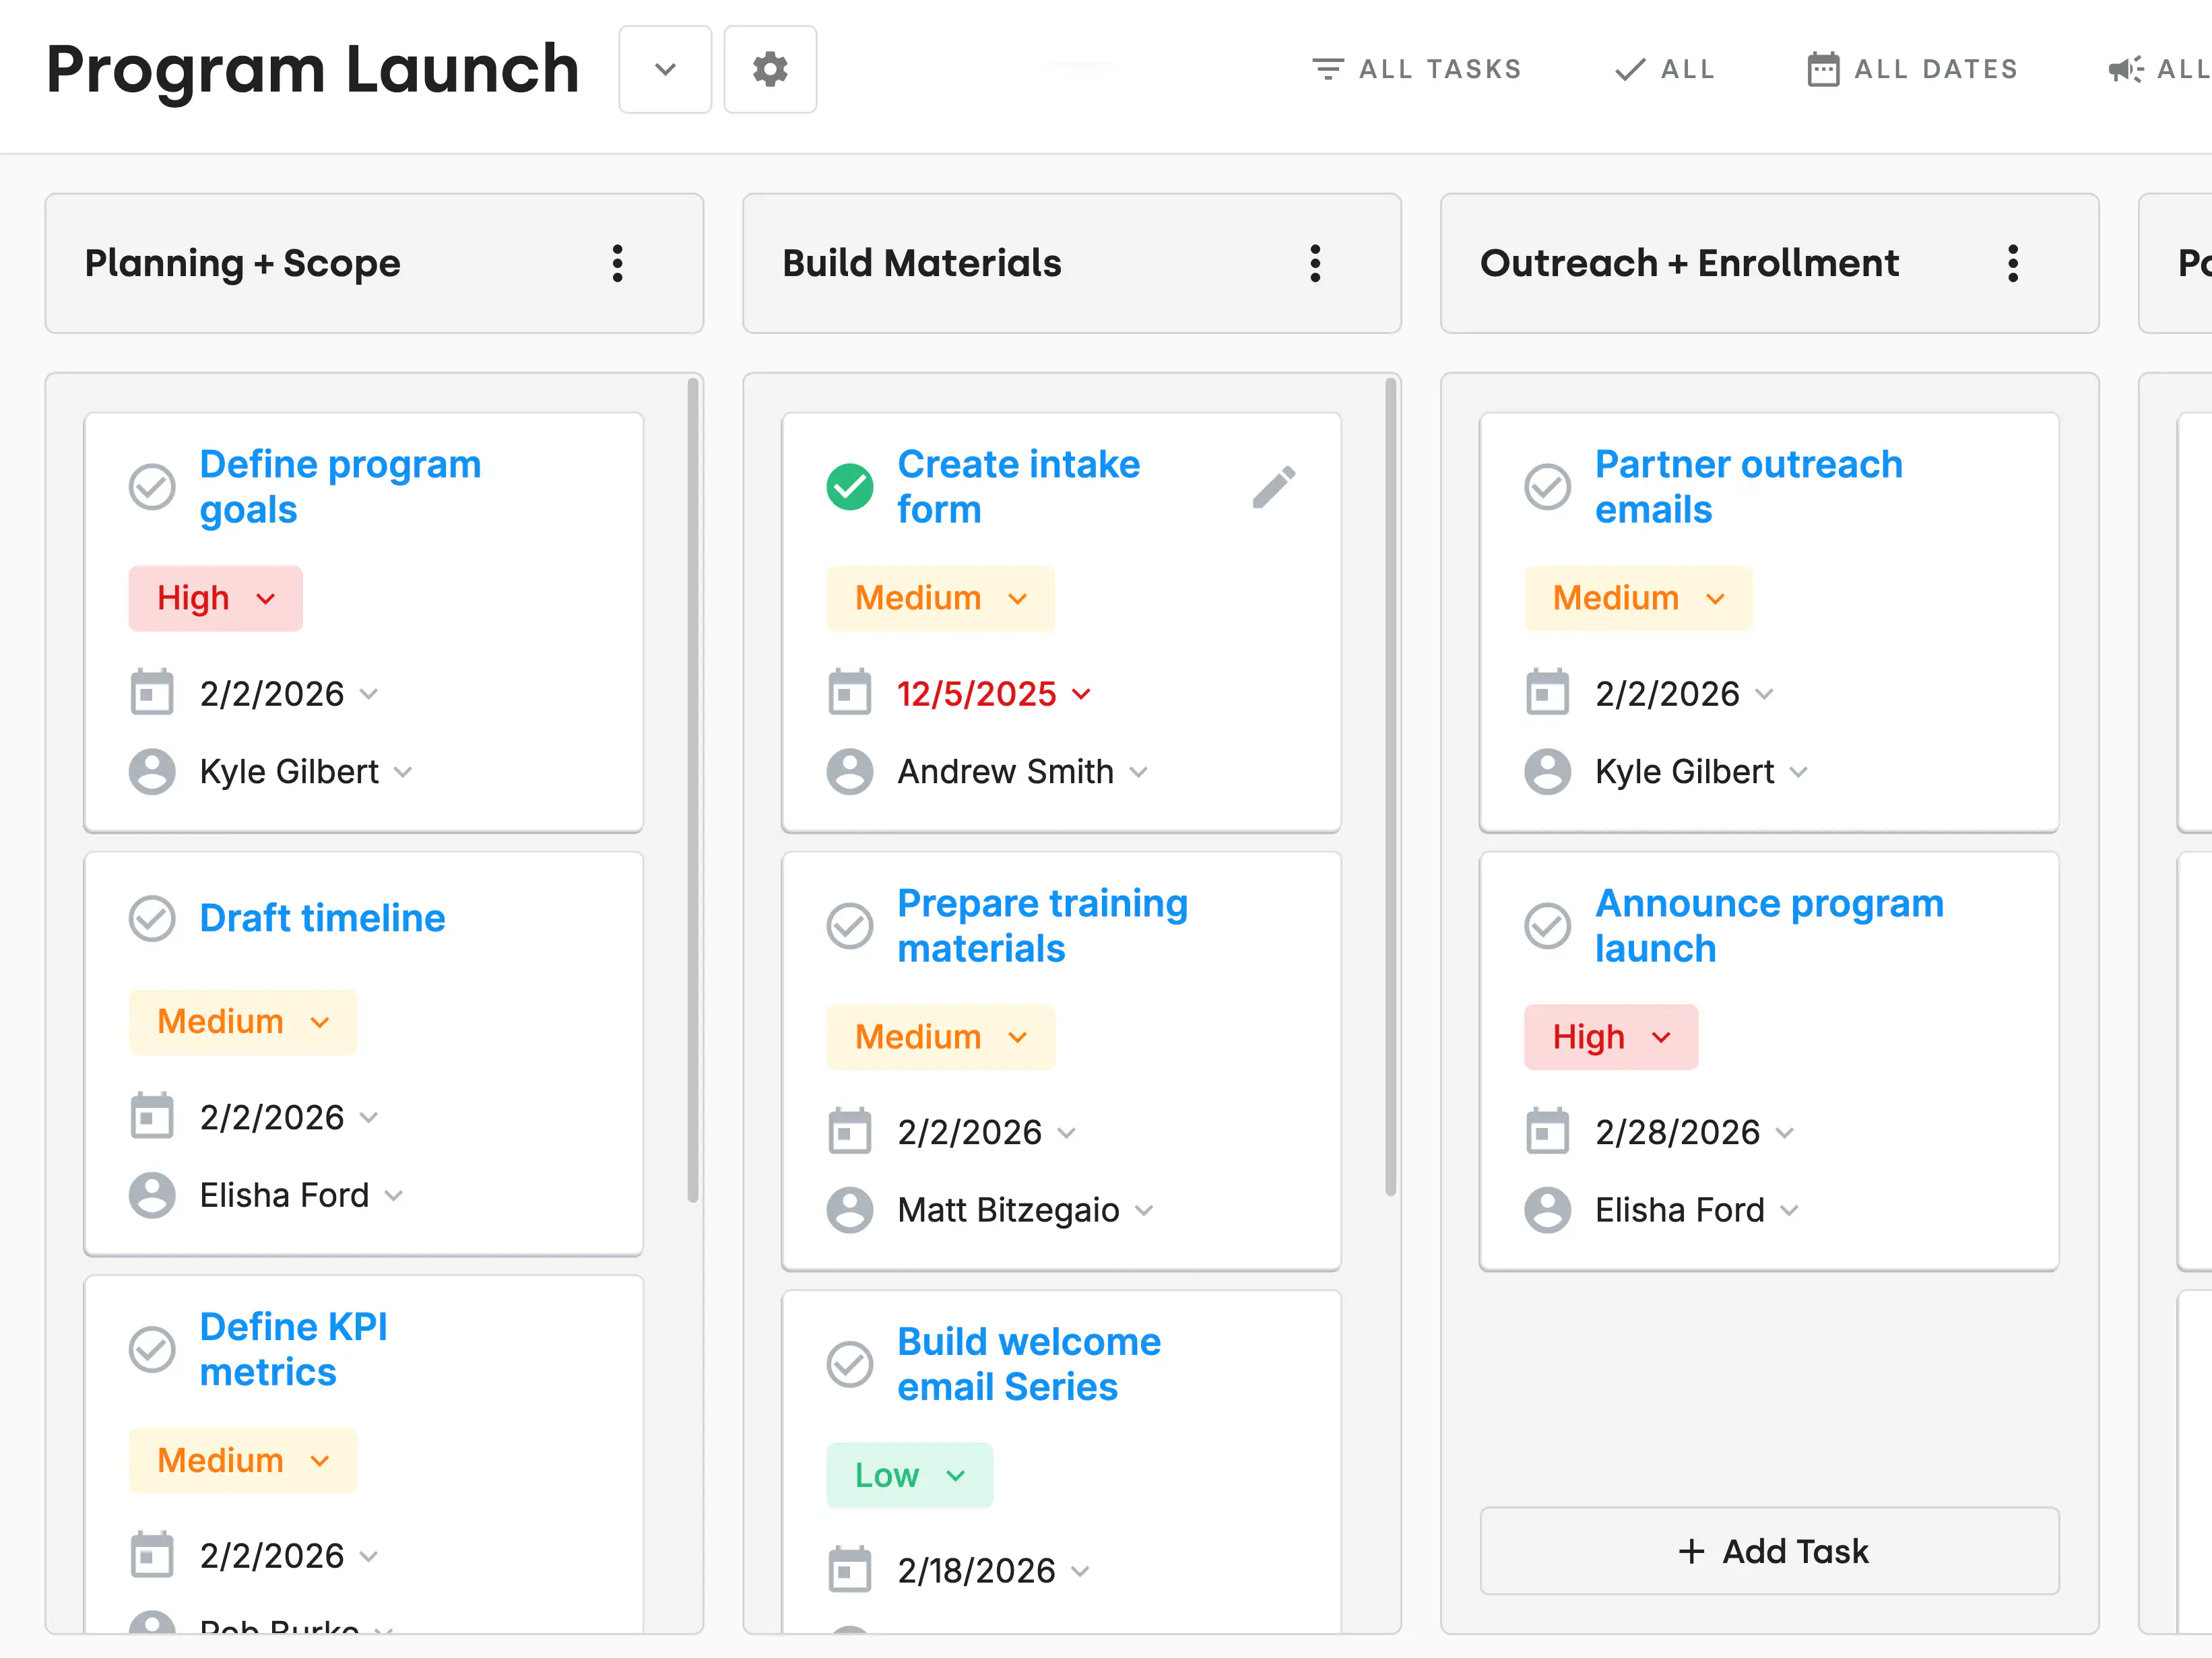Mark Define program goals as complete
The width and height of the screenshot is (2212, 1658).
pos(152,487)
